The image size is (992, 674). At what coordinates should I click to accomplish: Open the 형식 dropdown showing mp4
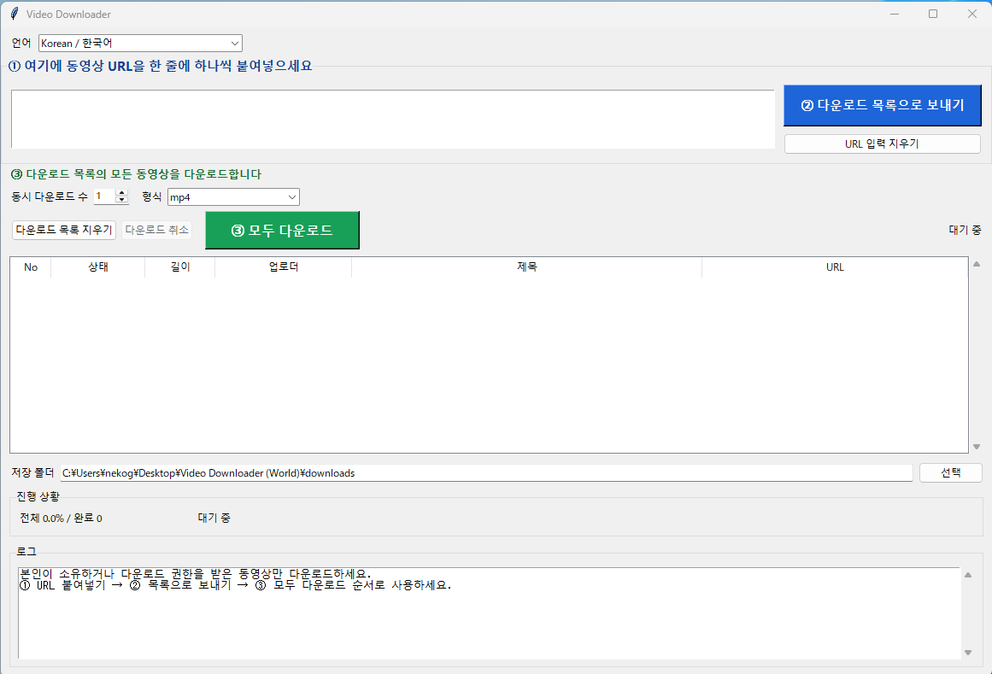[233, 197]
